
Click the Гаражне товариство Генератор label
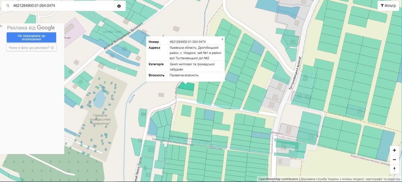[x=100, y=119]
